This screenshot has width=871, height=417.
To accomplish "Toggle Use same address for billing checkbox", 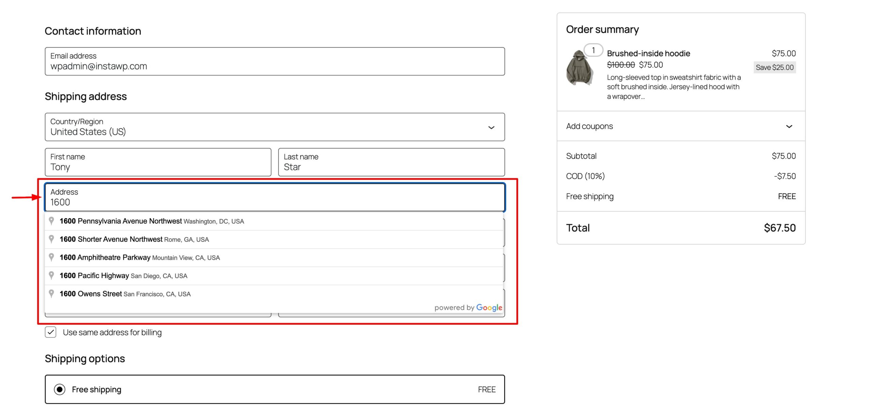I will (51, 332).
